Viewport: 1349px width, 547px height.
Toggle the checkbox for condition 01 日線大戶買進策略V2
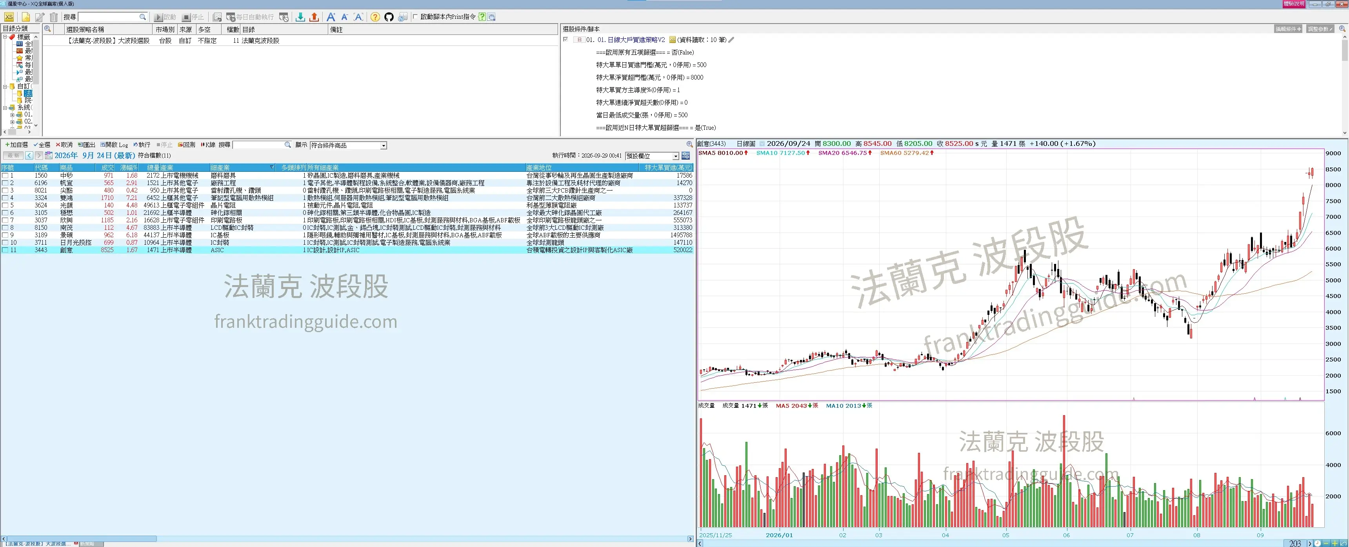(565, 39)
